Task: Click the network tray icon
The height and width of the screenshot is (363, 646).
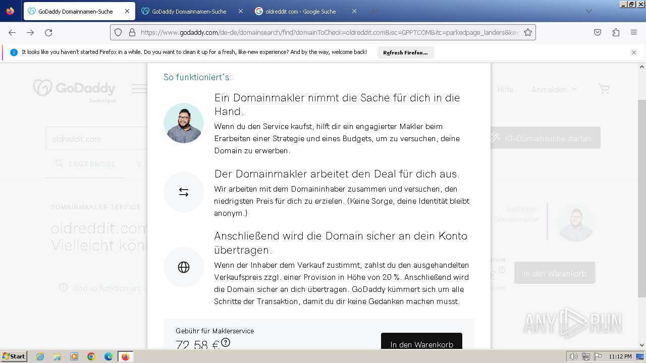Action: click(586, 356)
